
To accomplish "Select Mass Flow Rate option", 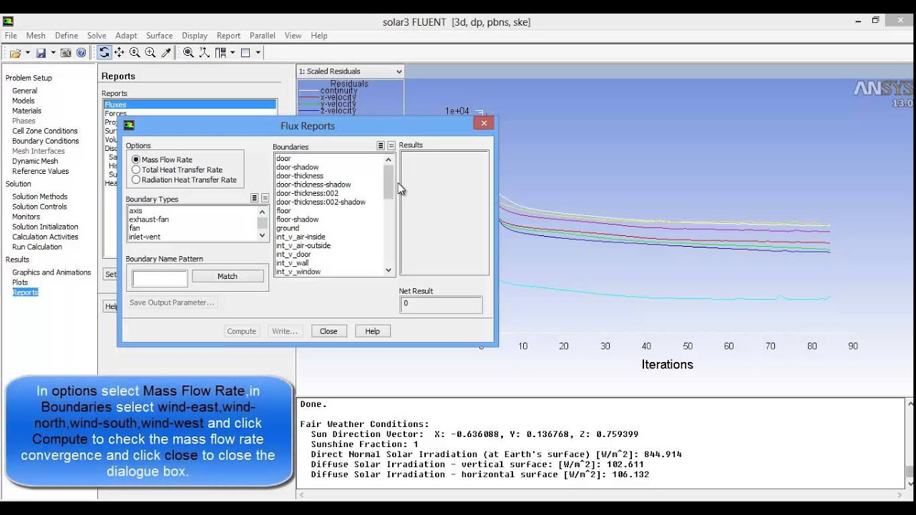I will (162, 160).
